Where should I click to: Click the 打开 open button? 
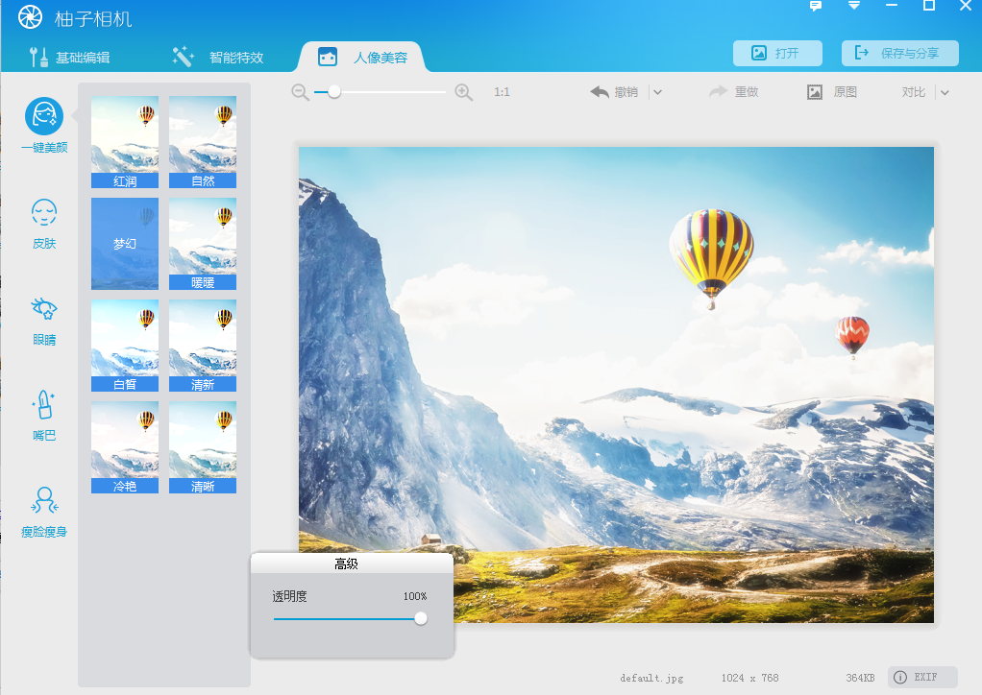777,53
